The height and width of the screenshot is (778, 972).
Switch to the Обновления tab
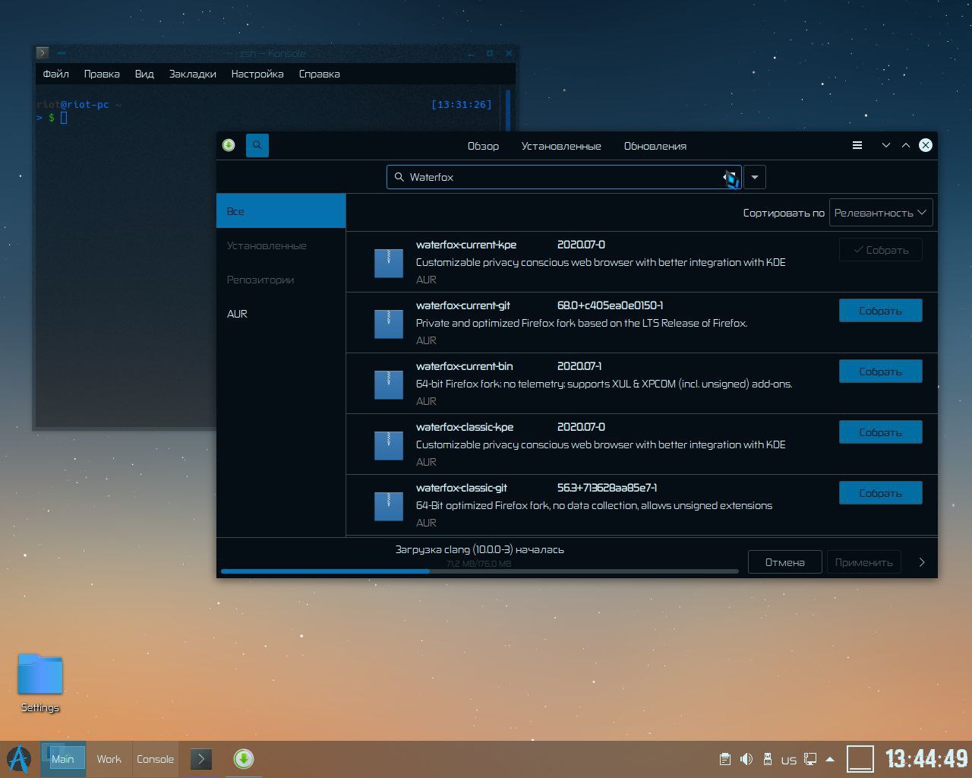coord(655,146)
